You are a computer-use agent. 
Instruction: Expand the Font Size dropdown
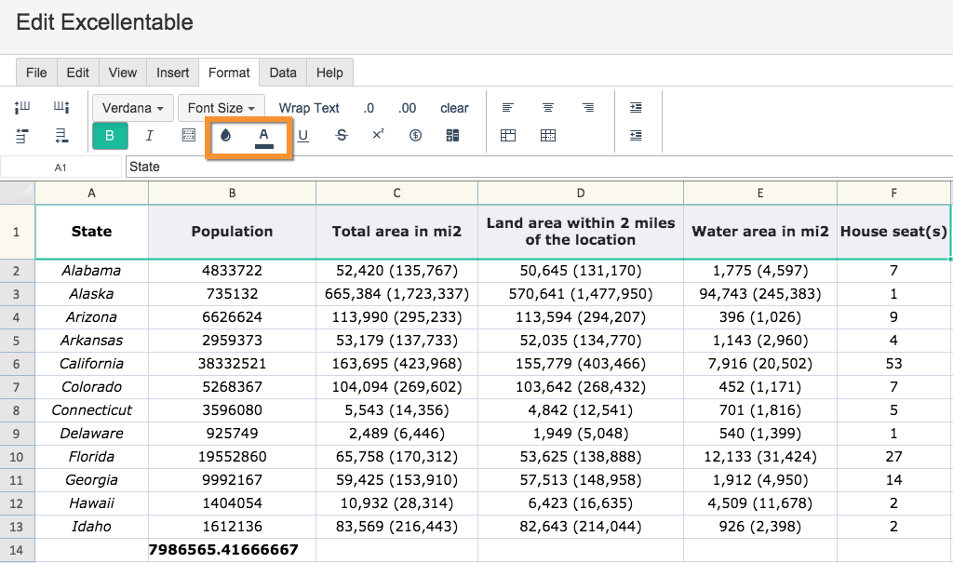coord(221,108)
